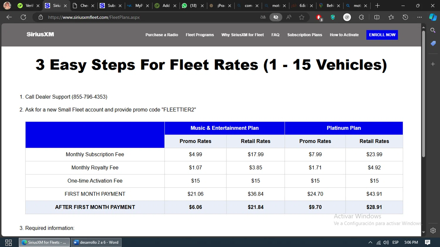This screenshot has width=440, height=247.
Task: Click the profile picture in title bar
Action: [x=7, y=6]
